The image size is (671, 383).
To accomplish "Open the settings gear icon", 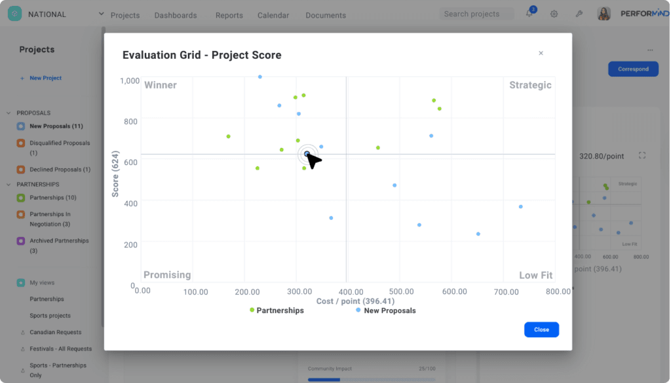I will [x=554, y=14].
